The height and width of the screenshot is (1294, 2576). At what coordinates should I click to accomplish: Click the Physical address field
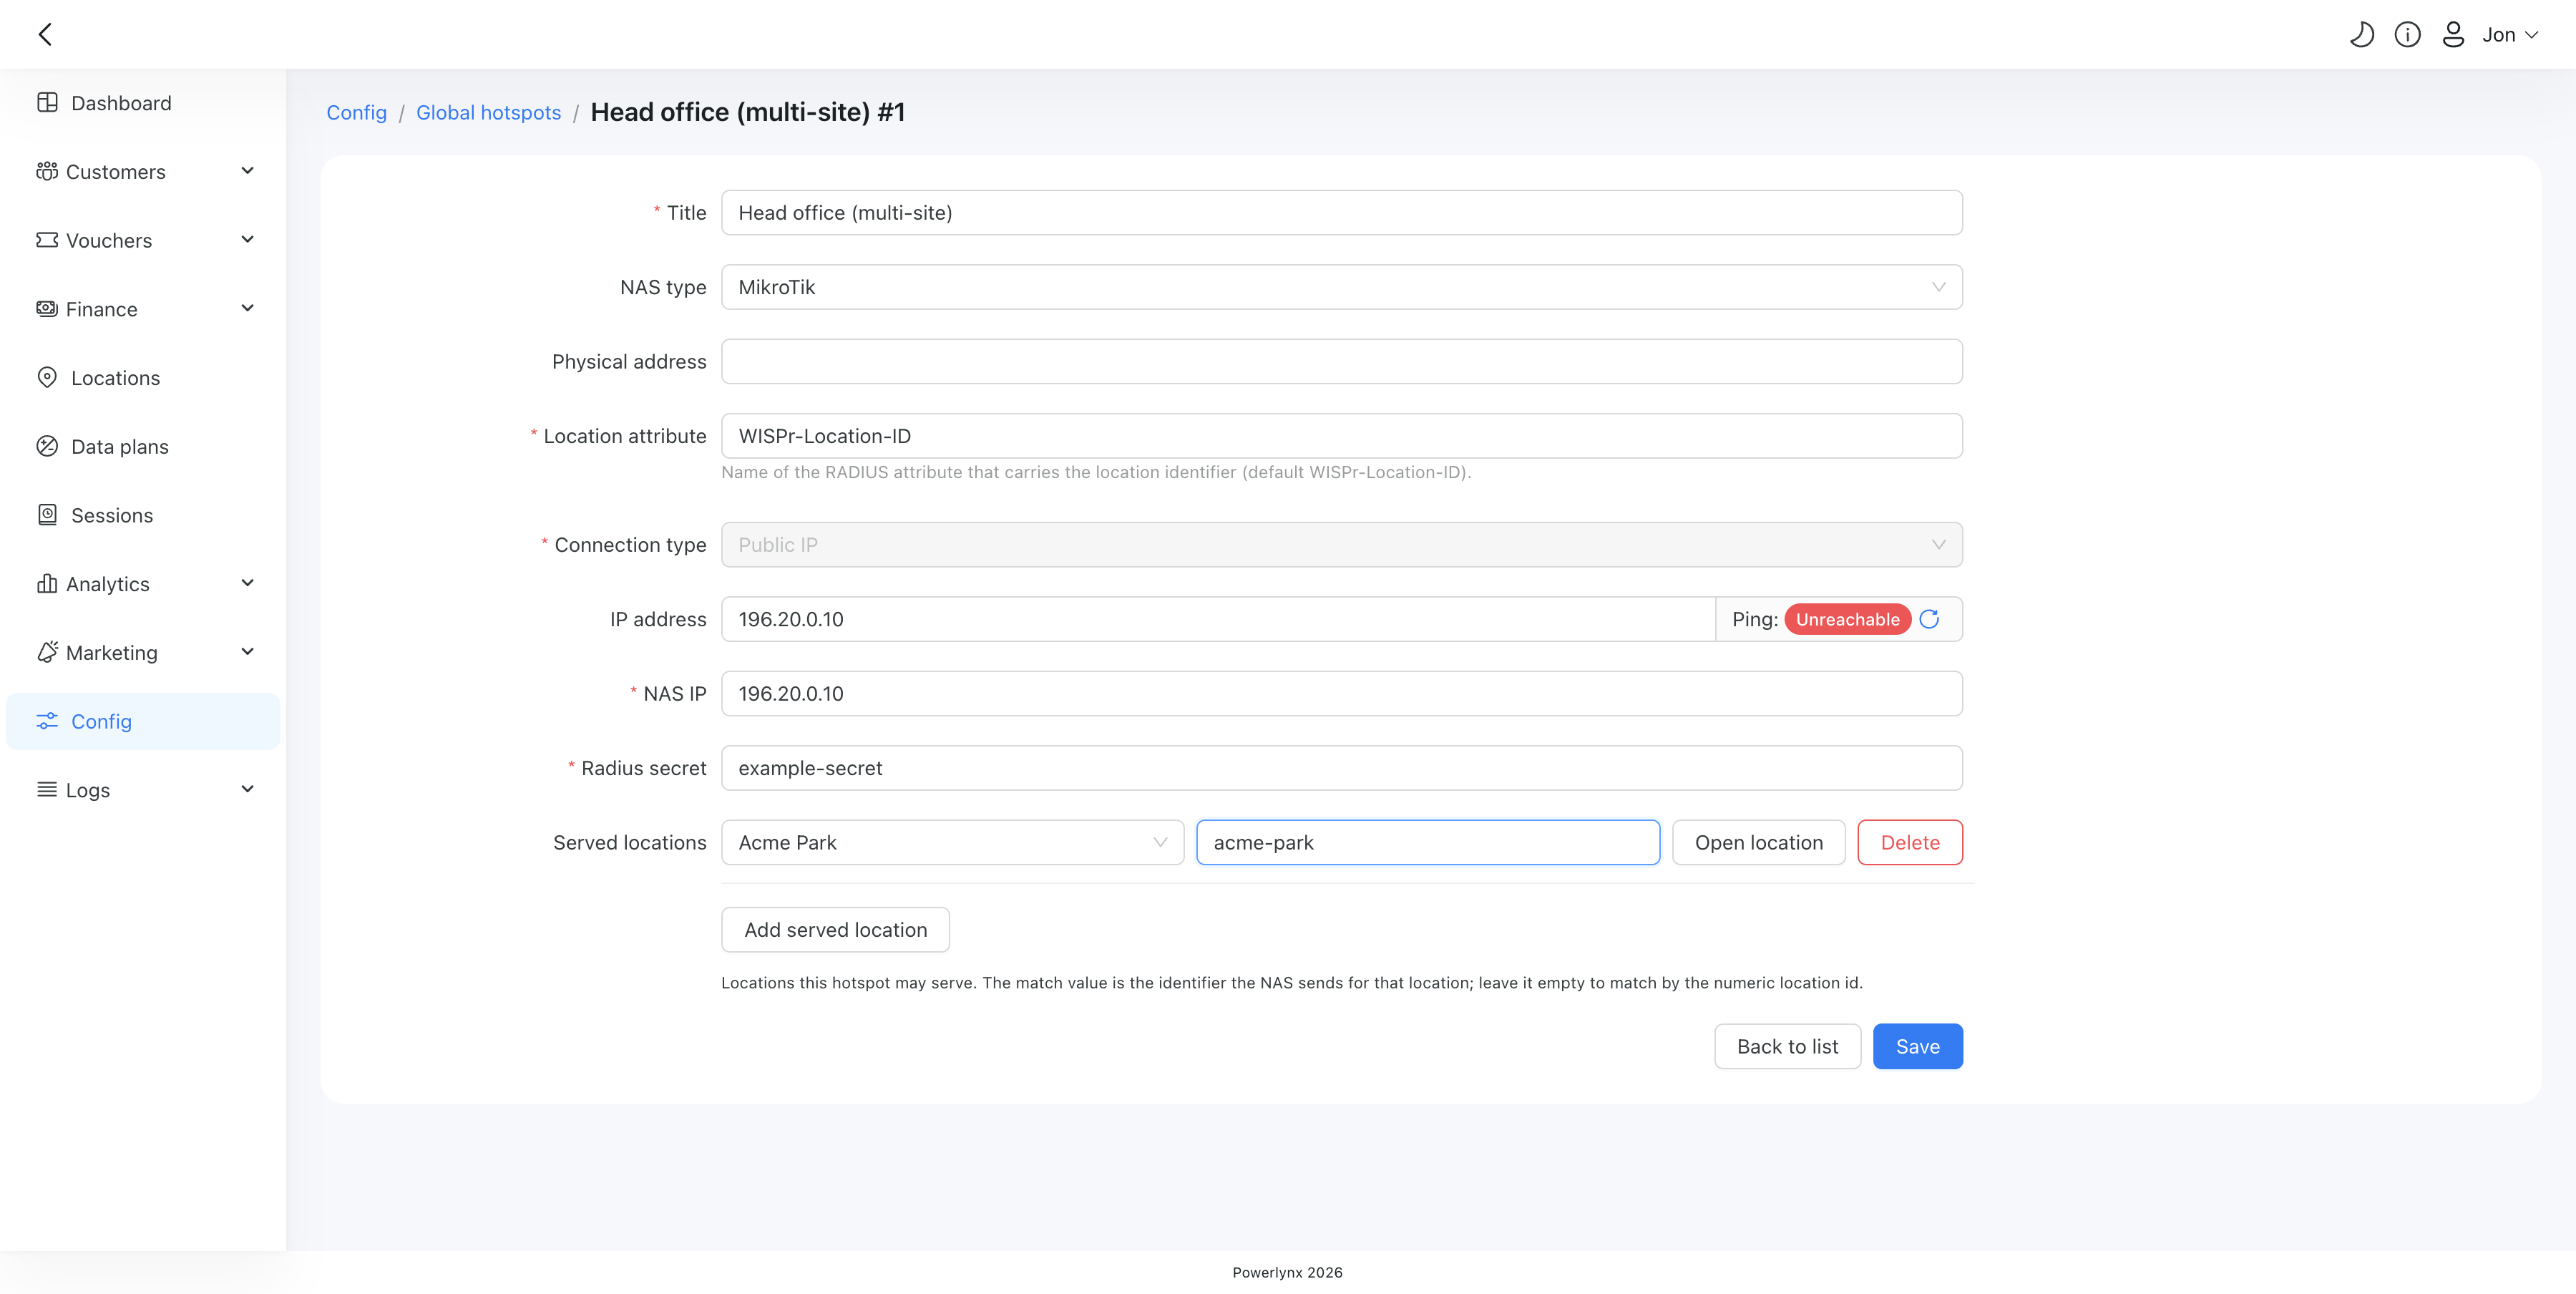pyautogui.click(x=1341, y=362)
